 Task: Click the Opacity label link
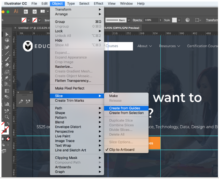137,20
